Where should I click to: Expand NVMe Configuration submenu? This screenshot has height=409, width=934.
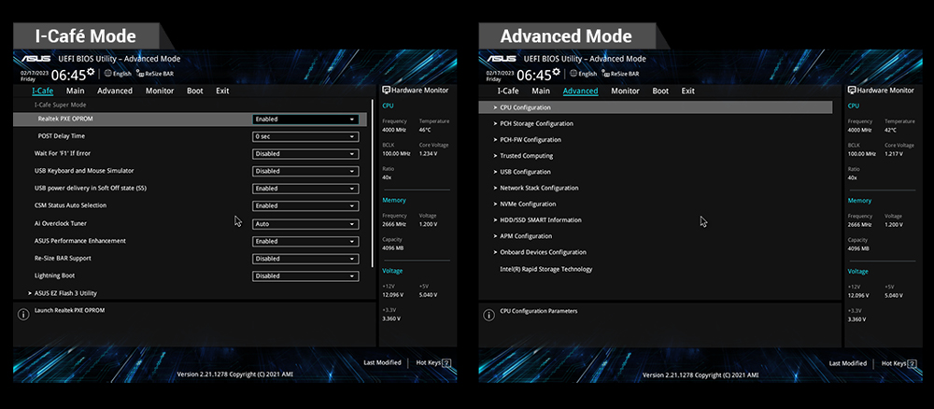click(524, 204)
